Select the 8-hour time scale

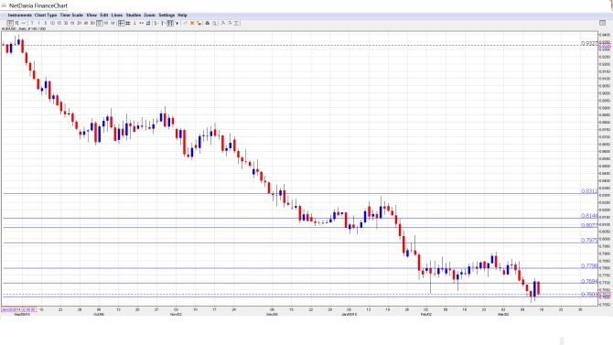click(x=92, y=23)
